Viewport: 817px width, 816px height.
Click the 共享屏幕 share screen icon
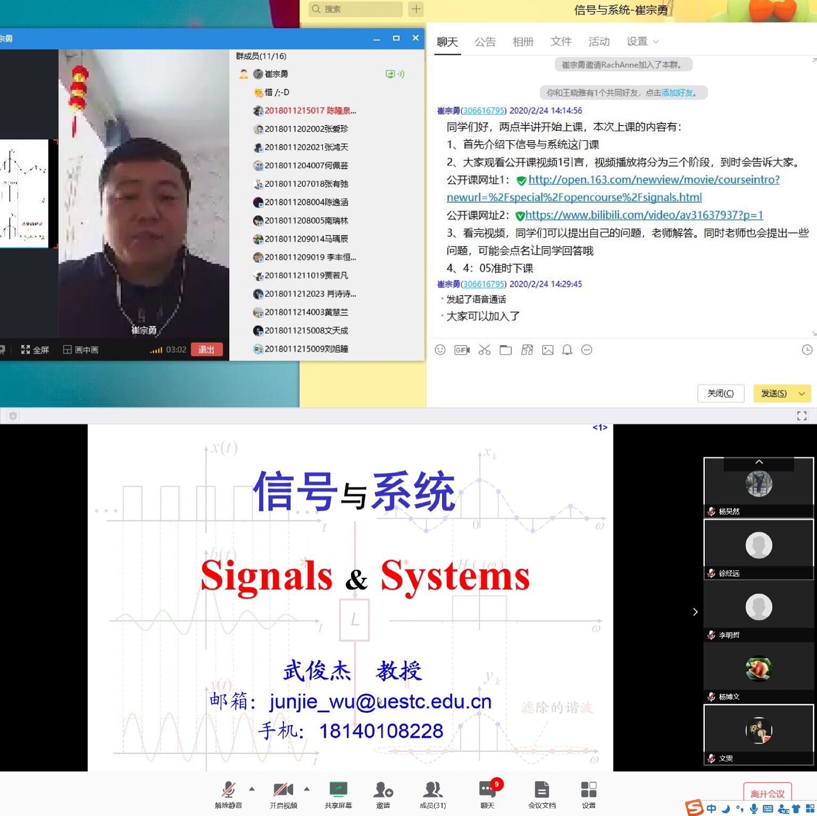coord(338,790)
